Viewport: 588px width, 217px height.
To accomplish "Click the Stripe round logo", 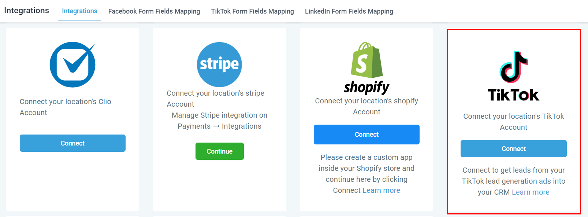I will 219,65.
